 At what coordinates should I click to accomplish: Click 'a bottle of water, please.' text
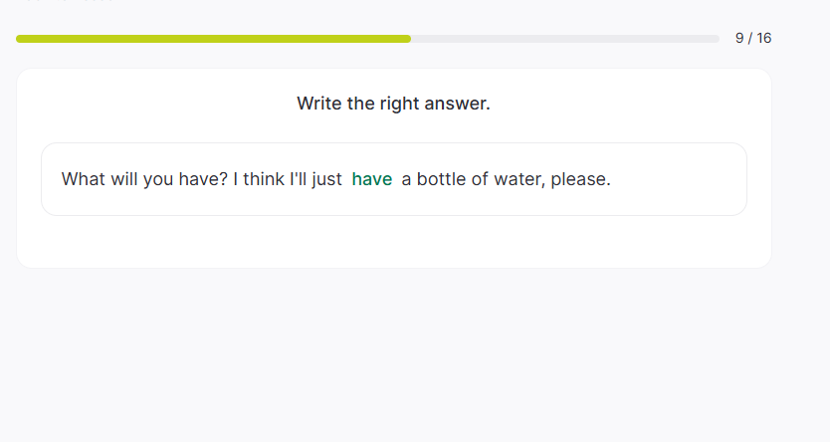(x=506, y=179)
